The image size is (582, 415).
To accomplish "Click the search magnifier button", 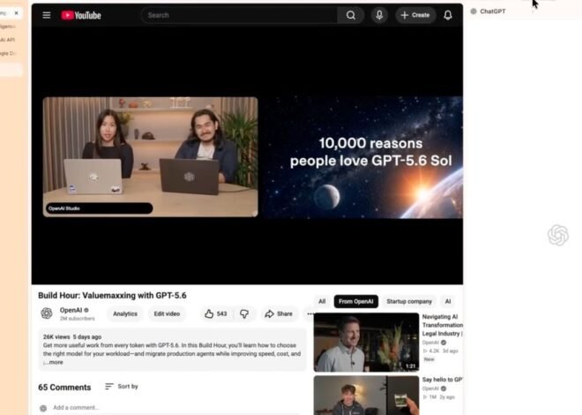I will click(x=350, y=15).
